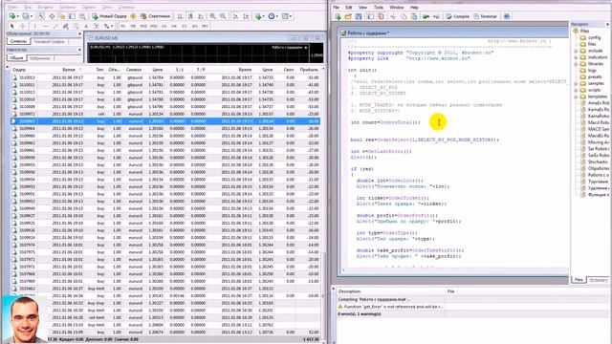
Task: Click the MetaEditor icon beside New Order
Action: point(133,16)
